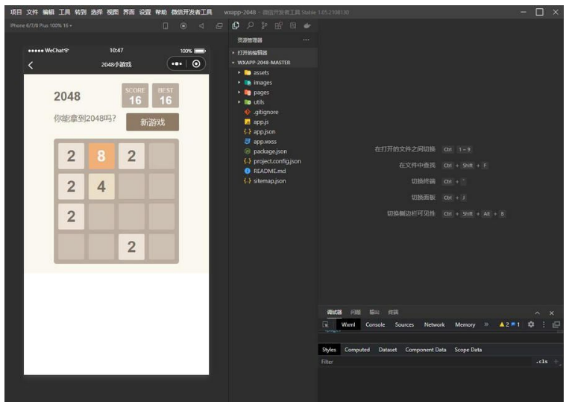Open the 工具 menu in menu bar
Viewport: 569px width, 402px height.
point(65,12)
